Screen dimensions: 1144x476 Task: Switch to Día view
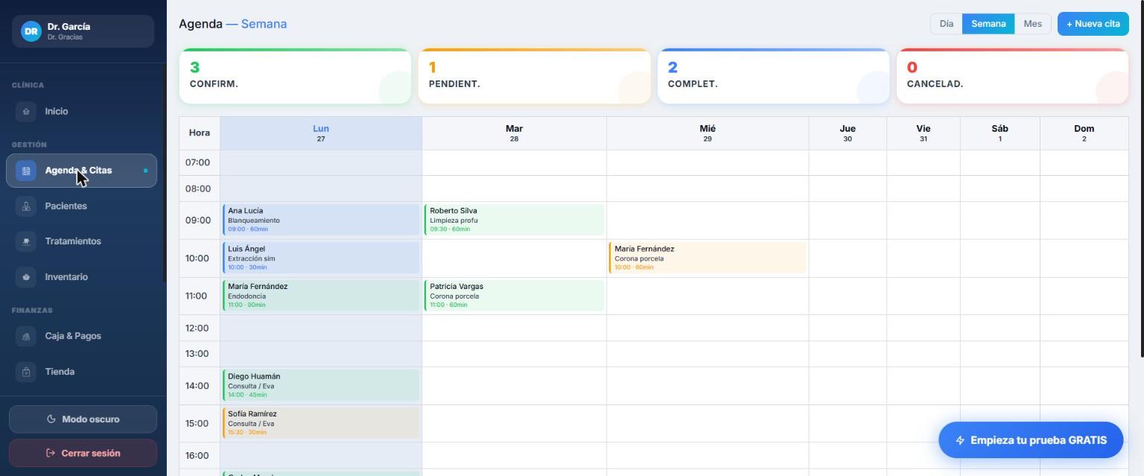tap(946, 24)
